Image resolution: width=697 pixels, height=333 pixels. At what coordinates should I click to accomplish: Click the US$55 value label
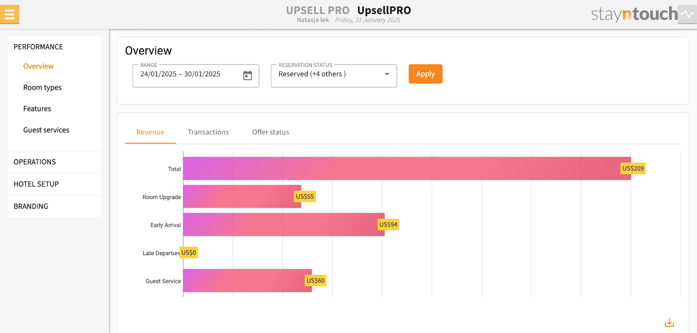click(305, 196)
